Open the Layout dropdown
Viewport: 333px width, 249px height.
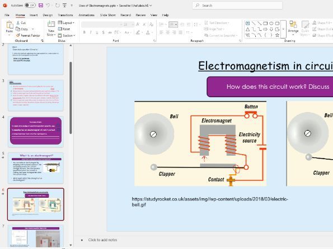66,23
